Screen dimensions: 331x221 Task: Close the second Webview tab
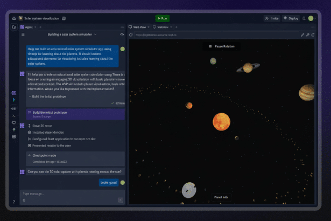tap(171, 27)
